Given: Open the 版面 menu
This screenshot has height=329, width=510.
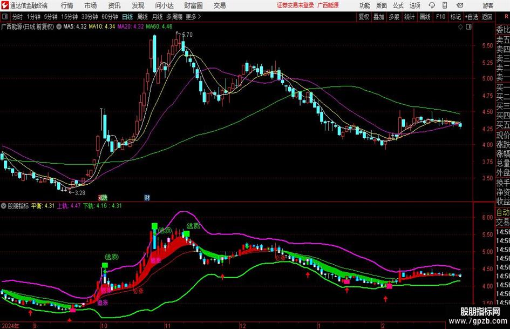Looking at the screenshot, I should point(382,5).
